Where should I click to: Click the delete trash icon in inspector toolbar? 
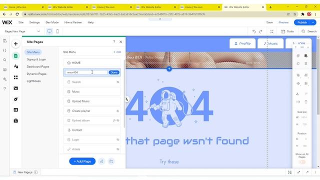(305, 63)
